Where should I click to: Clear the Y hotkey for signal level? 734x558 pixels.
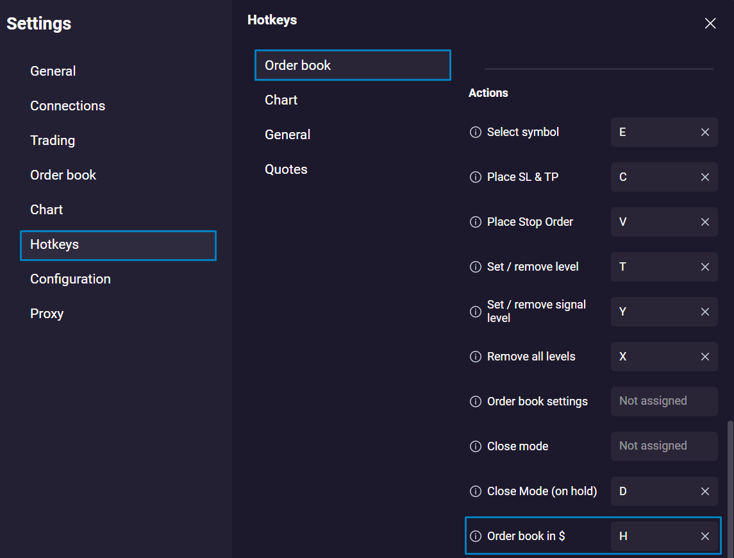coord(705,312)
